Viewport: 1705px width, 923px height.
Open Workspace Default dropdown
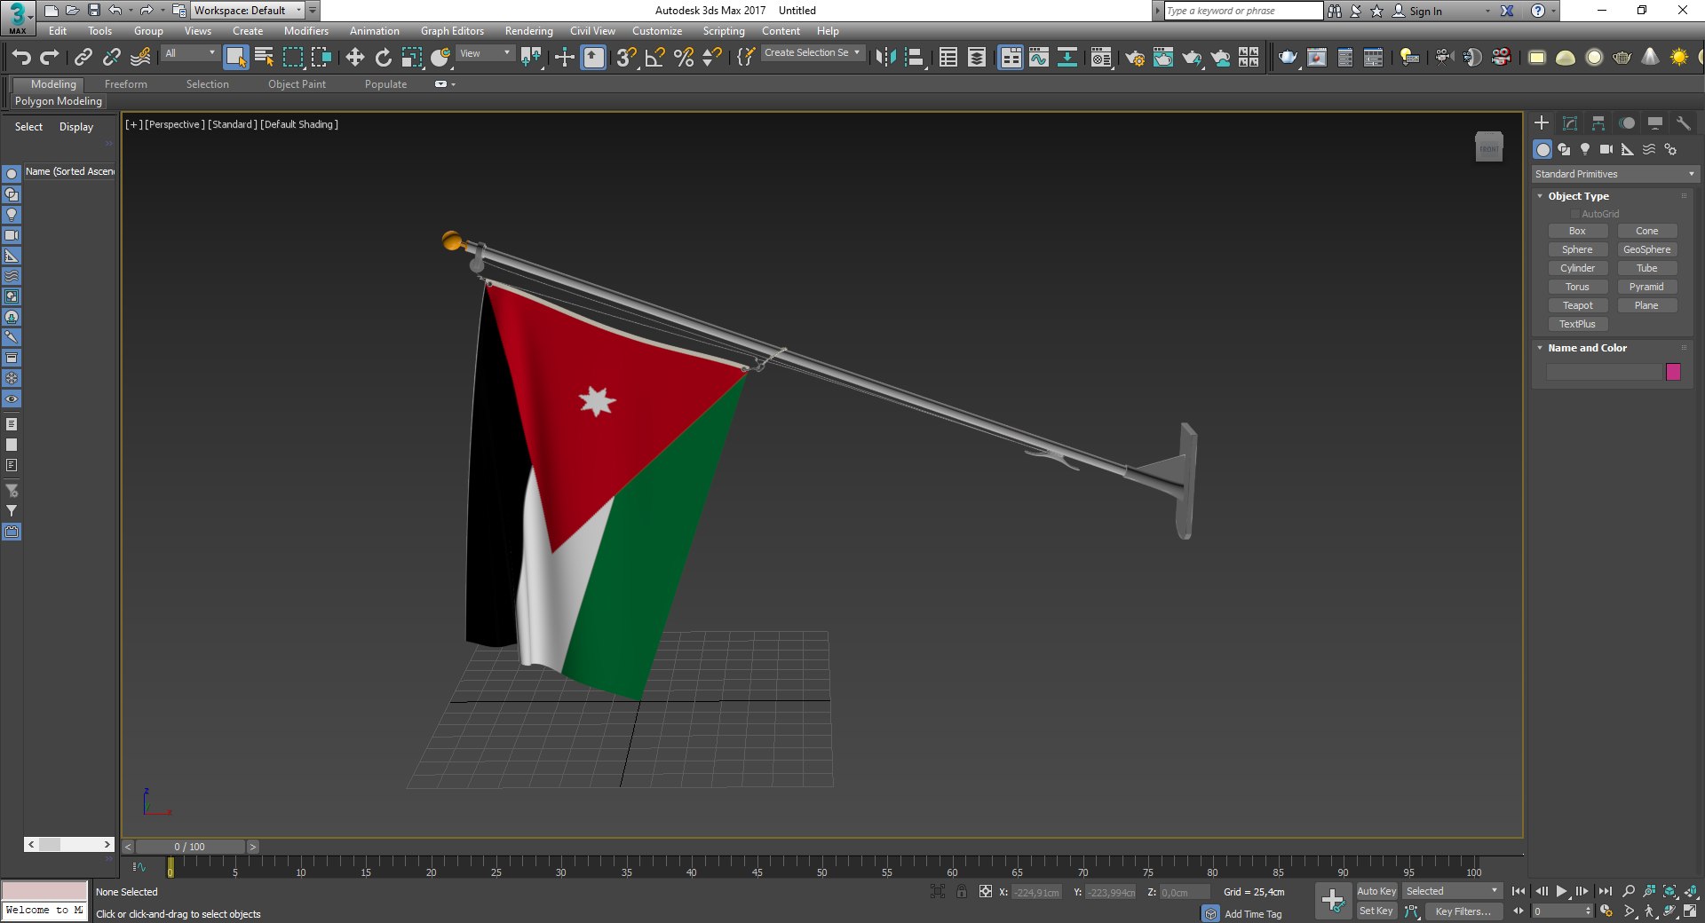click(249, 11)
